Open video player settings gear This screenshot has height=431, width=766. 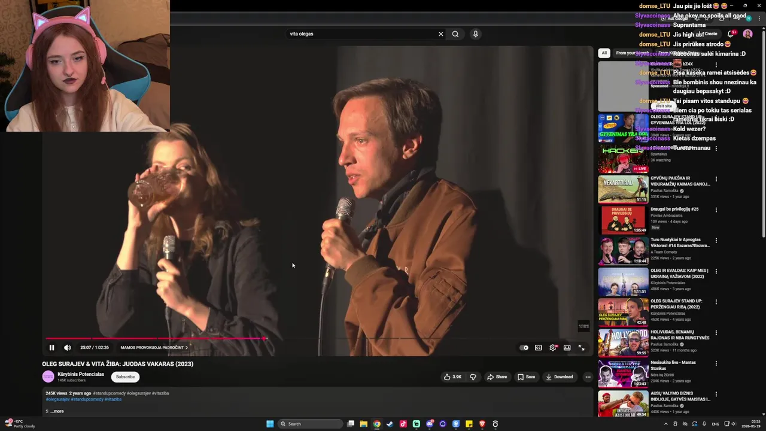tap(553, 348)
